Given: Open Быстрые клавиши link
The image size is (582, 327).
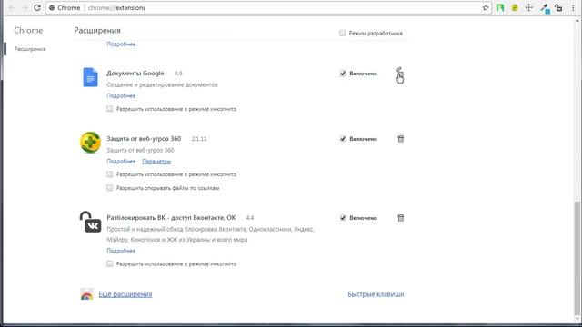Looking at the screenshot, I should pos(376,294).
